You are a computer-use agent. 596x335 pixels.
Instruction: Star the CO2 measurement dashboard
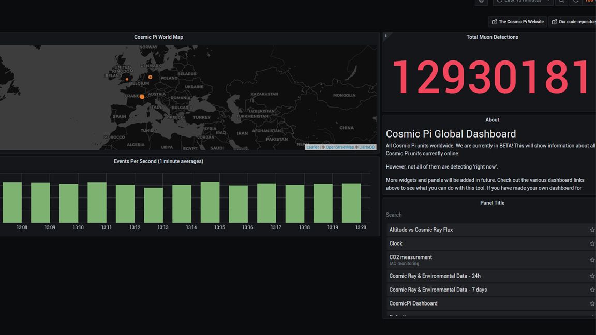pos(592,260)
